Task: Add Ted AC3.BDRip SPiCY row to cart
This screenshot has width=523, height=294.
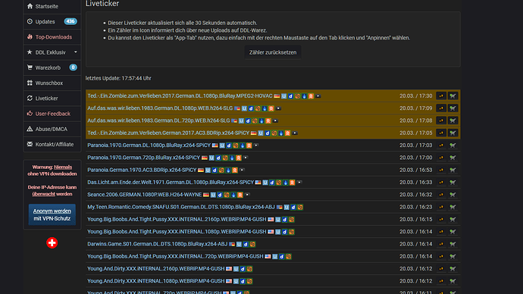Action: click(x=453, y=133)
